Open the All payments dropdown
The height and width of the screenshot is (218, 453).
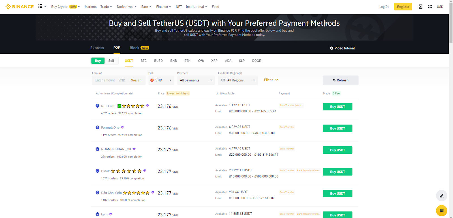coord(196,80)
